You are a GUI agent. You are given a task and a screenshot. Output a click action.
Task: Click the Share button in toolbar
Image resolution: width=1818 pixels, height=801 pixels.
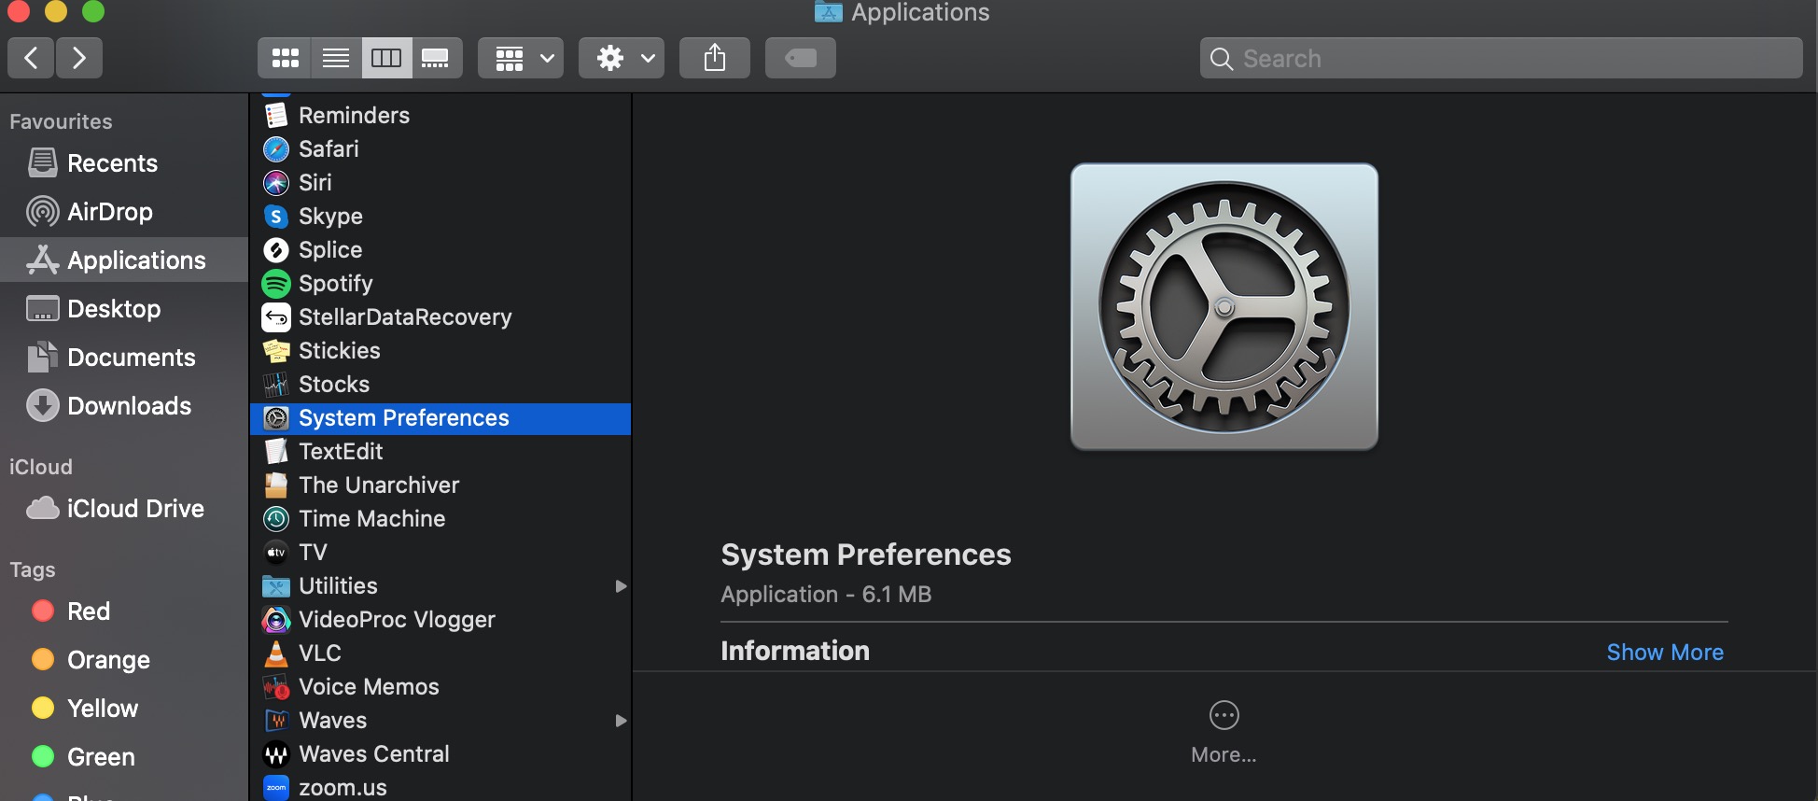715,58
